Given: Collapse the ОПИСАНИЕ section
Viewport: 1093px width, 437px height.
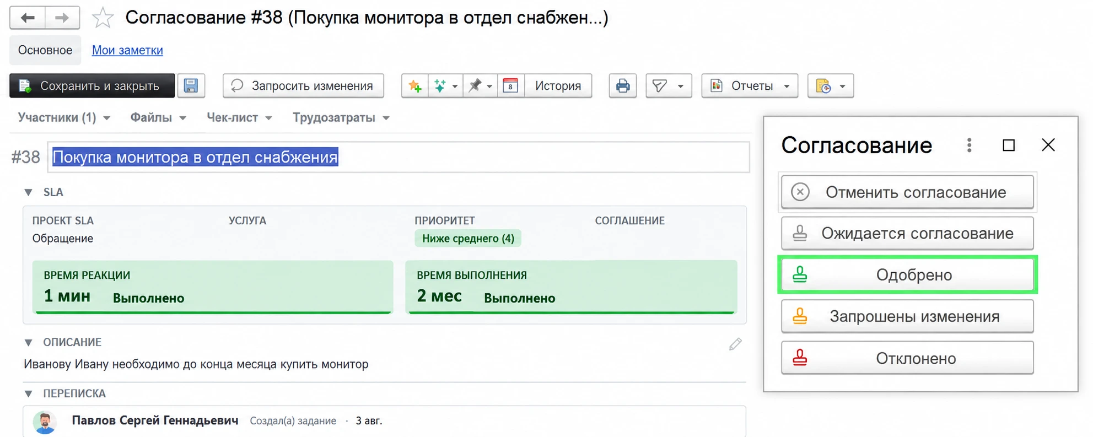Looking at the screenshot, I should coord(29,342).
